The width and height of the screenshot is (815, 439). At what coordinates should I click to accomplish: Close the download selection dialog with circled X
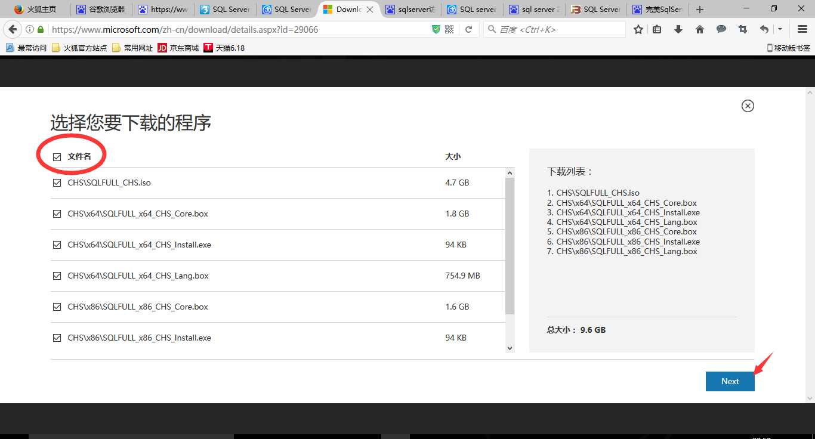748,106
